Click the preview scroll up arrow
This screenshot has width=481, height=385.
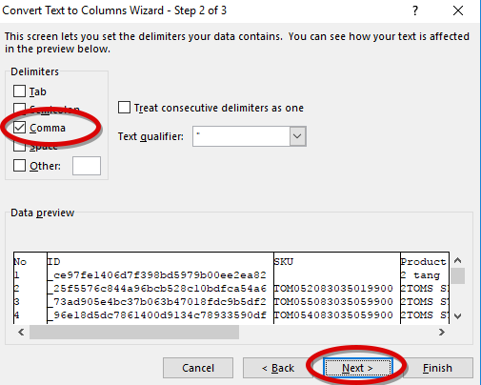457,260
